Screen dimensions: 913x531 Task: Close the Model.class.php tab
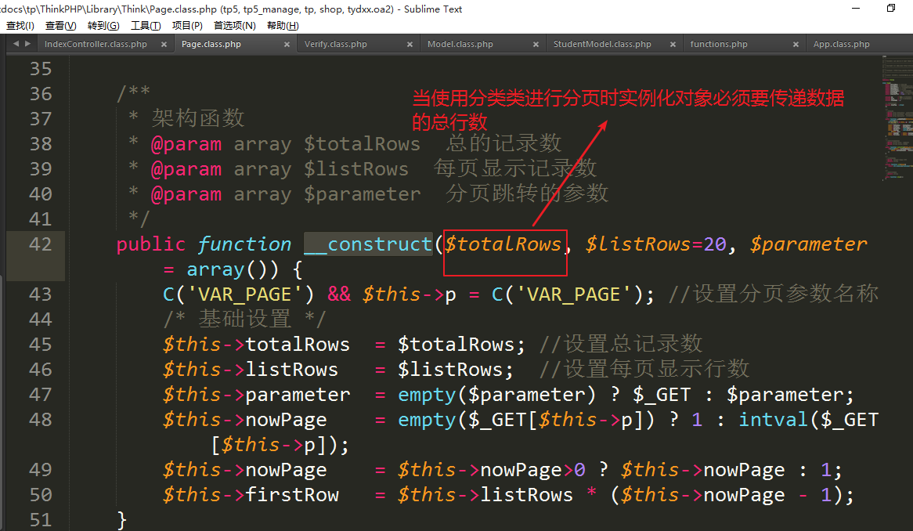click(x=536, y=45)
